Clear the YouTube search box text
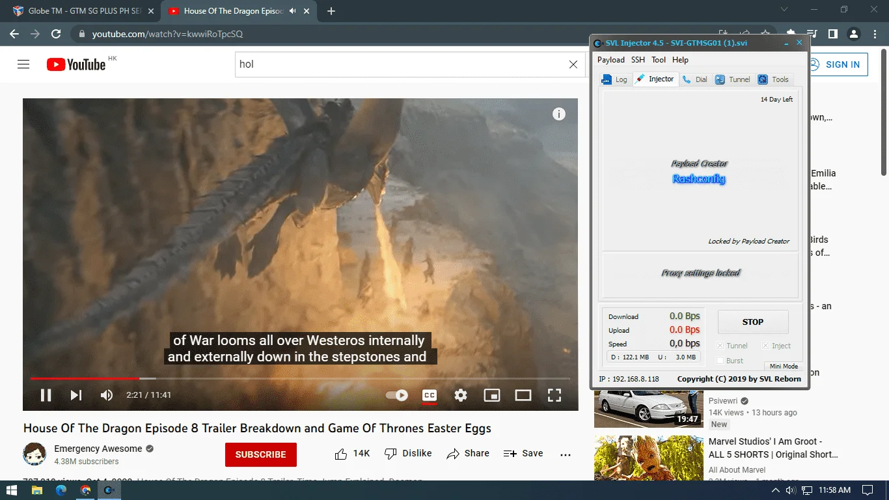Viewport: 889px width, 500px height. click(573, 64)
